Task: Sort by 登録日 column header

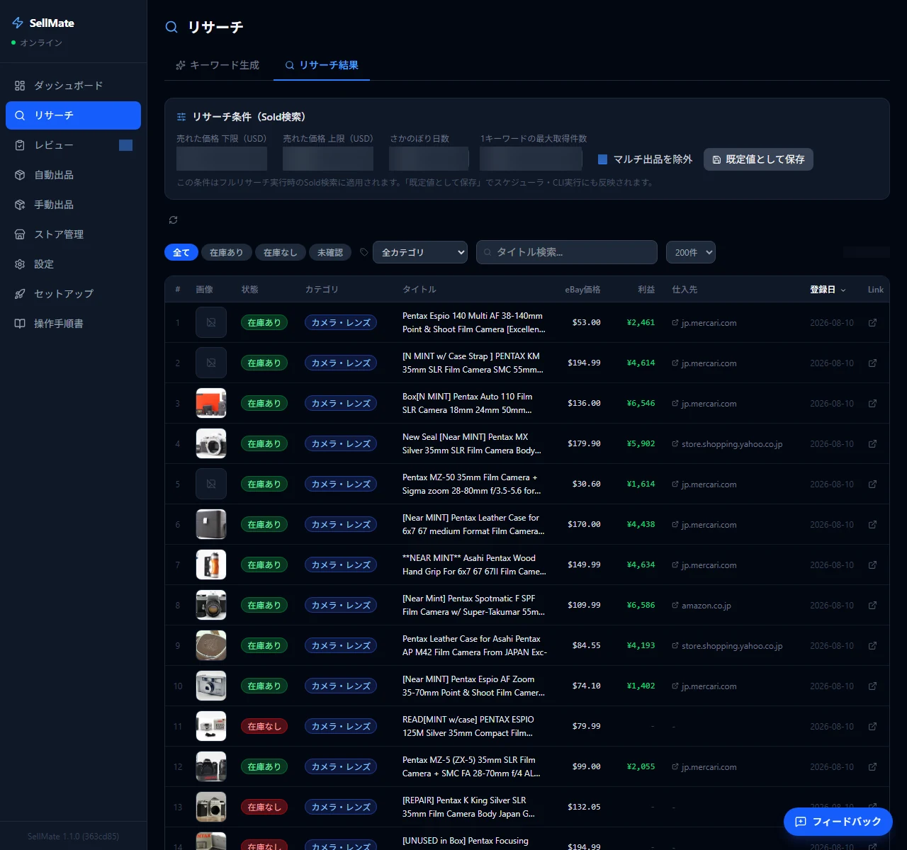Action: pyautogui.click(x=828, y=290)
